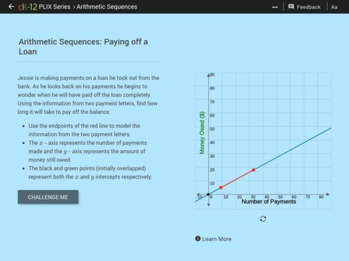Select the red endpoint on the graph line
Image resolution: width=349 pixels, height=261 pixels.
253,171
